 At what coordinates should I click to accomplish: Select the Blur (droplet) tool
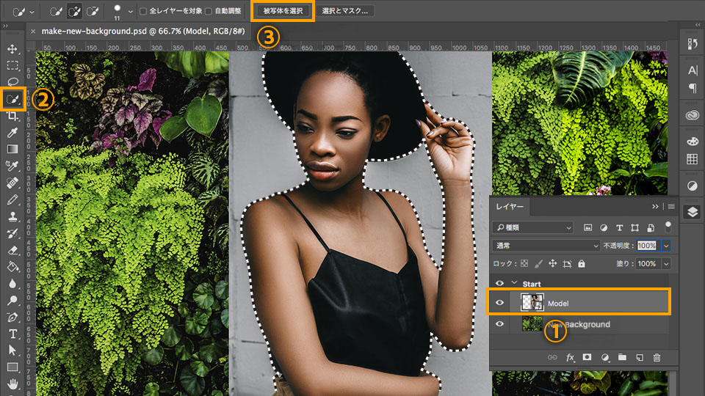12,284
